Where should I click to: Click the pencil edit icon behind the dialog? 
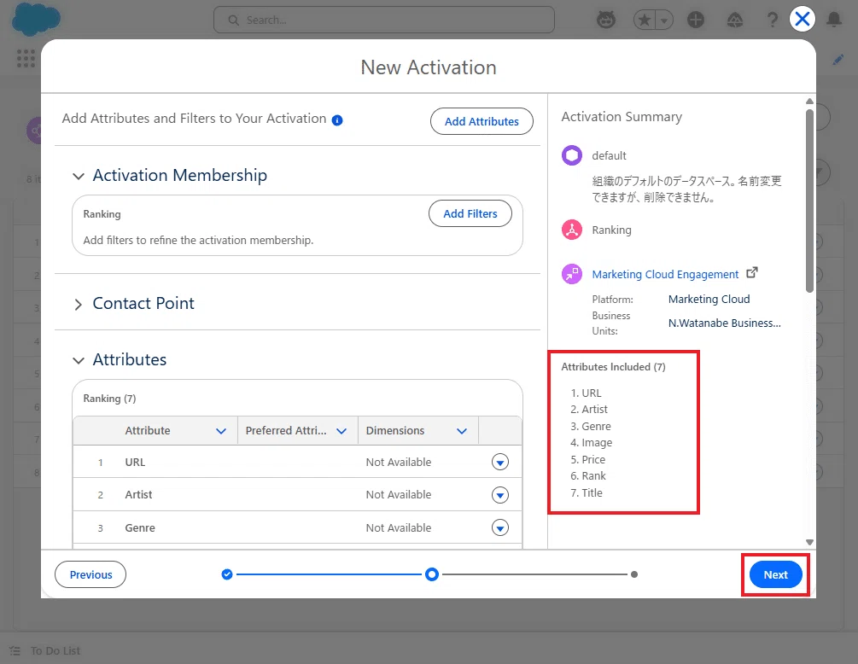point(838,60)
